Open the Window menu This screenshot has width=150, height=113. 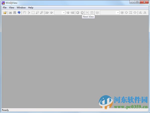pyautogui.click(x=21, y=8)
